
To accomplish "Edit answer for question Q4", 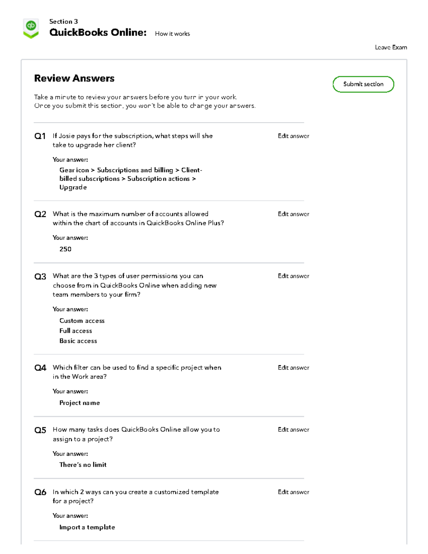I will (x=293, y=367).
